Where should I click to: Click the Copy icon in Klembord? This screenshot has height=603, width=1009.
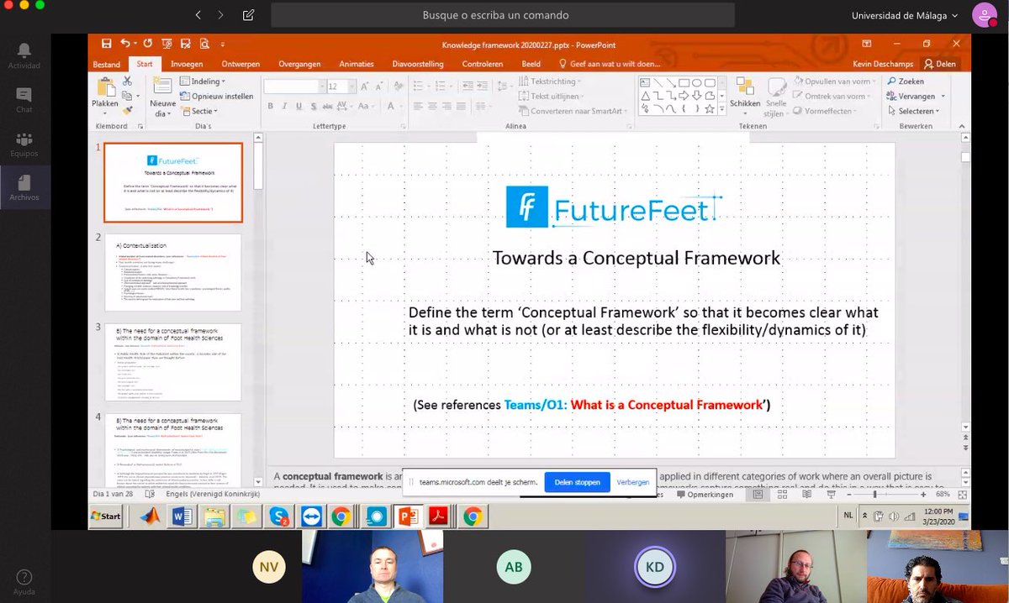(x=127, y=96)
